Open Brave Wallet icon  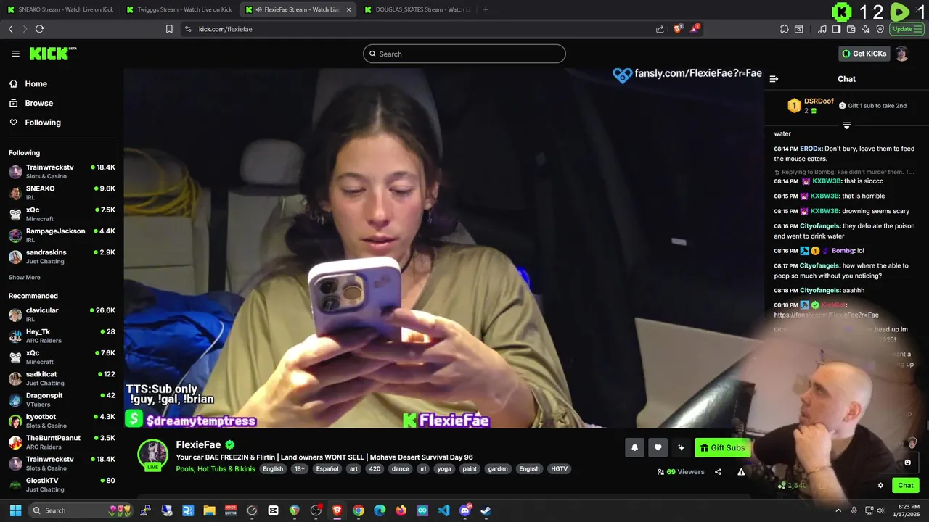point(851,29)
